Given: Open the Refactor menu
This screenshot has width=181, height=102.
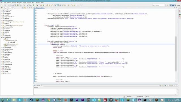Looking at the screenshot, I should pos(9,3).
